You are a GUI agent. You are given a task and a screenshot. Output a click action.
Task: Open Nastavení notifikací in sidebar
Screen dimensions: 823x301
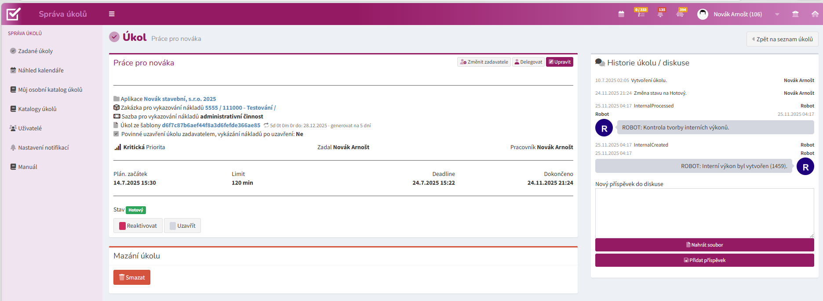pyautogui.click(x=40, y=147)
